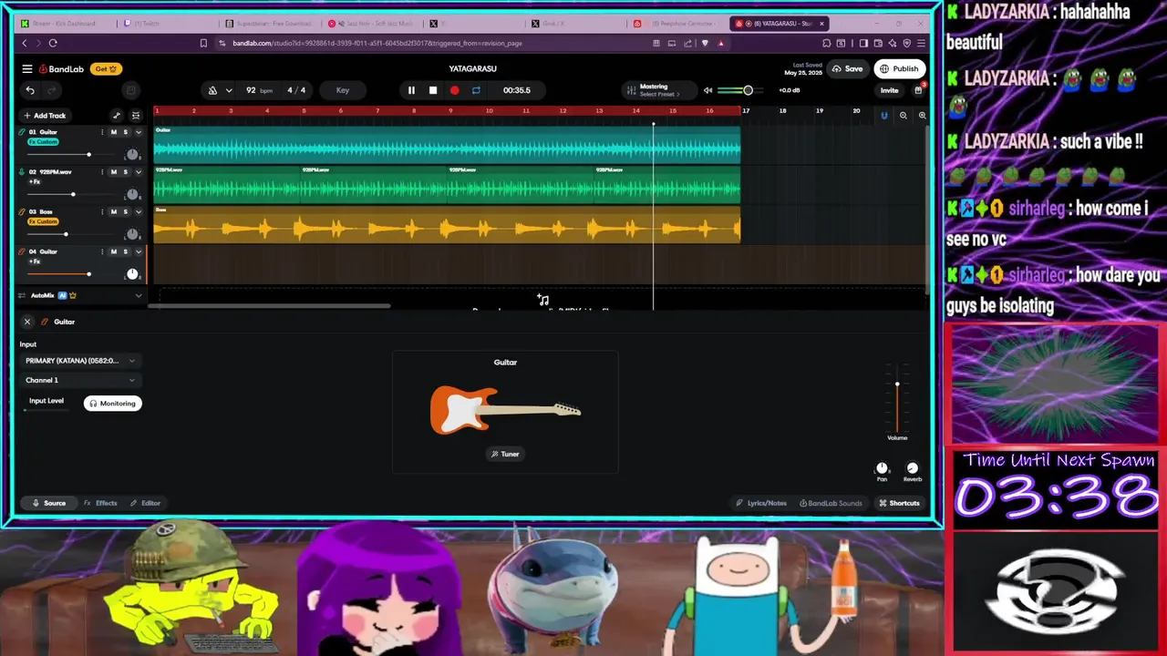Screen dimensions: 1167x656
Task: Open the Key selector
Action: click(x=343, y=90)
